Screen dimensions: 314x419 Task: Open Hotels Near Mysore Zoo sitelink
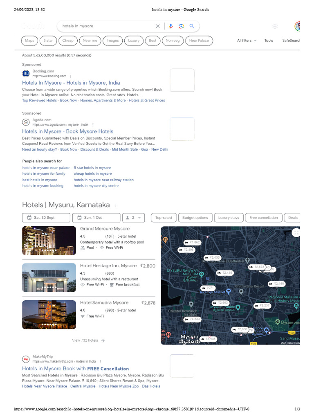pyautogui.click(x=119, y=386)
